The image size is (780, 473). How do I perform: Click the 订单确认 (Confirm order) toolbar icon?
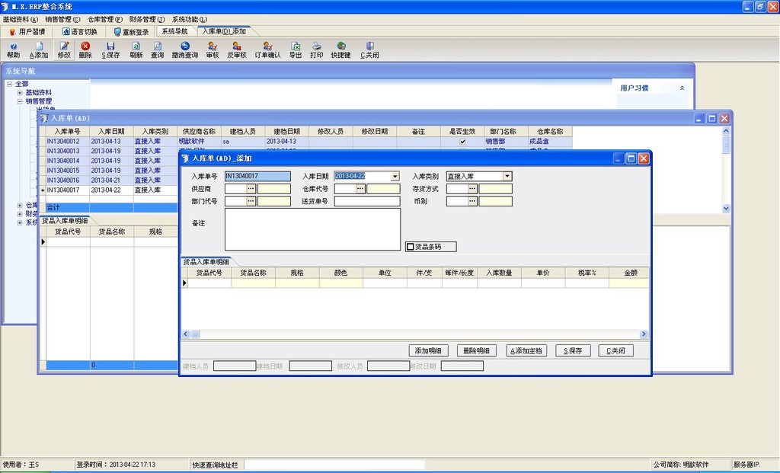point(267,46)
